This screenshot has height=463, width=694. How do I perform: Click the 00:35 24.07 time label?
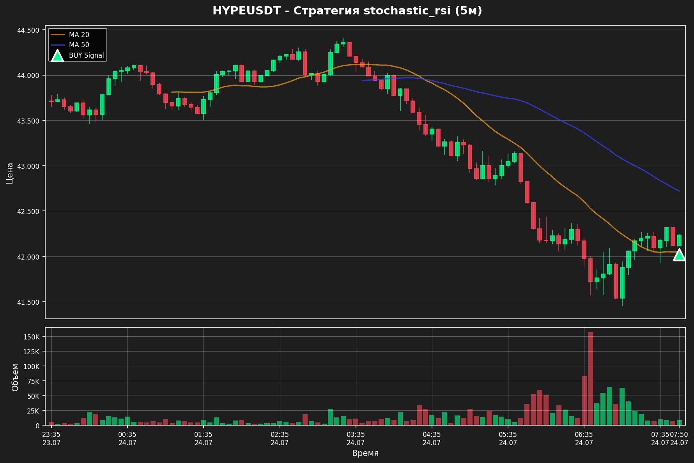click(x=127, y=438)
